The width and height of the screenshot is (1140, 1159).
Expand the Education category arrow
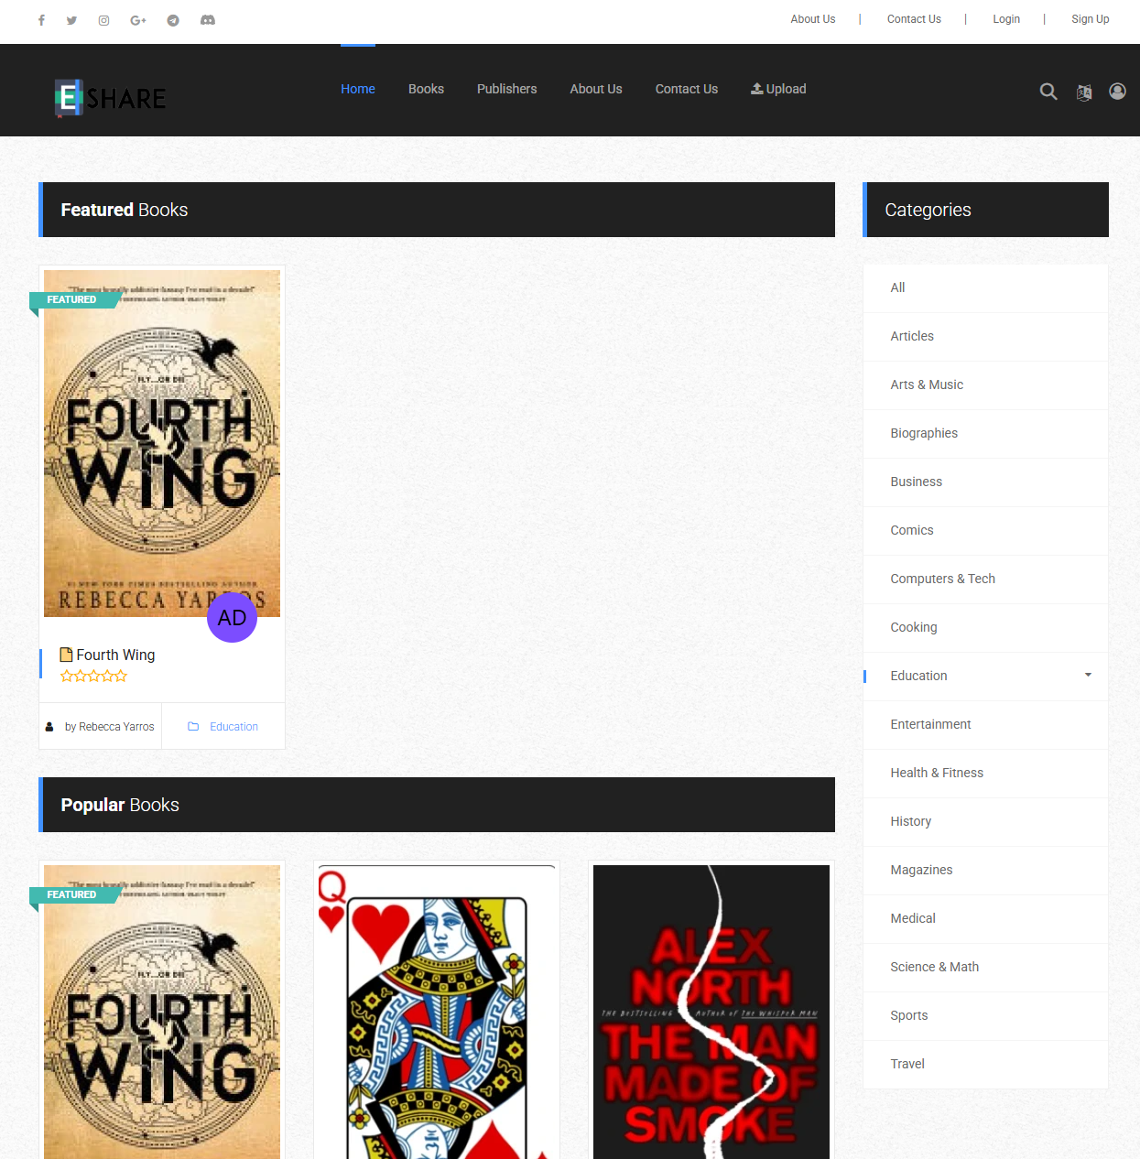(x=1088, y=675)
